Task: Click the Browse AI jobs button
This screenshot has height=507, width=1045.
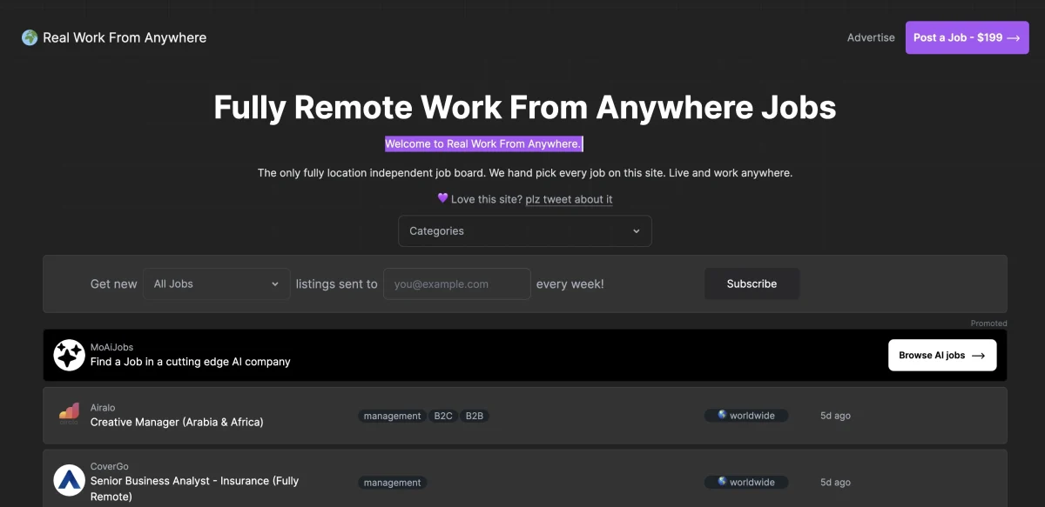Action: 942,355
